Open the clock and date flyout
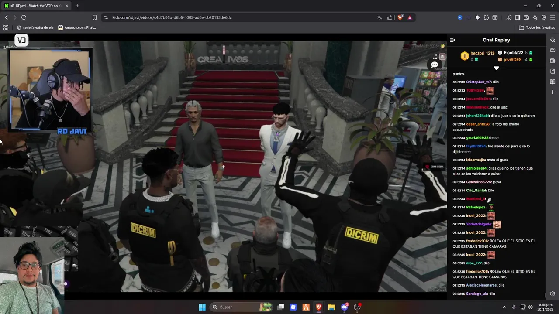The image size is (559, 314). pyautogui.click(x=545, y=307)
